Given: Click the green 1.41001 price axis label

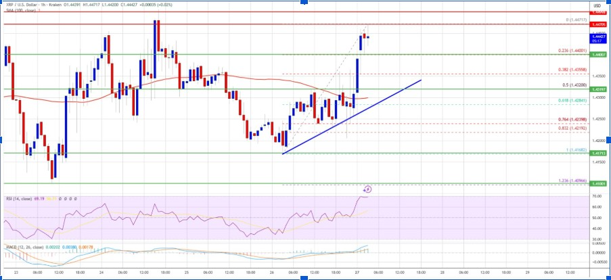Looking at the screenshot, I should coord(599,183).
